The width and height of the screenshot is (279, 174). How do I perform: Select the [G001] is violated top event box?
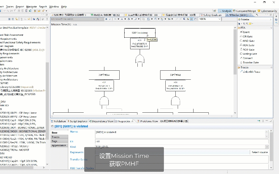click(140, 33)
